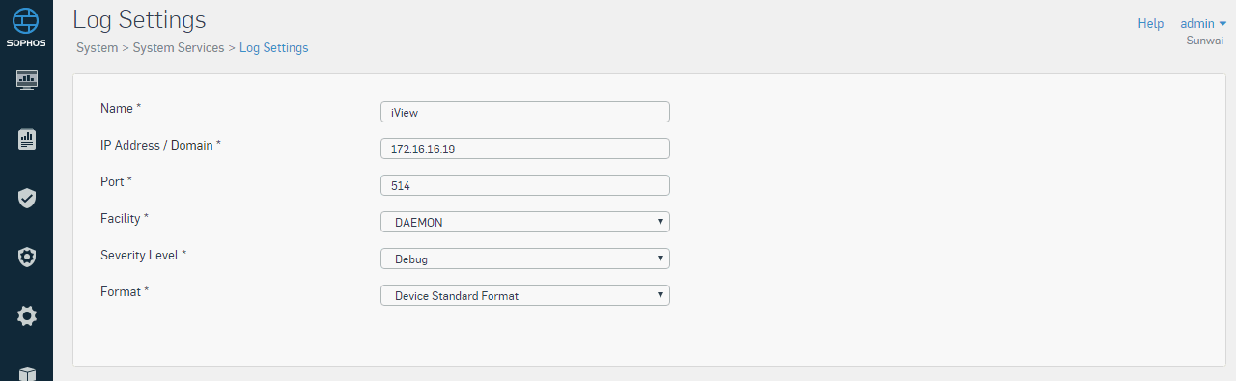Open the Help link

[x=1151, y=23]
